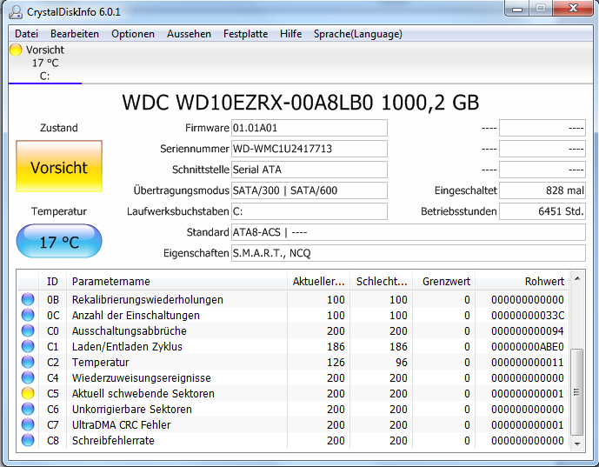
Task: Click the blue status icon for Schreibfehlerrate row
Action: point(28,440)
